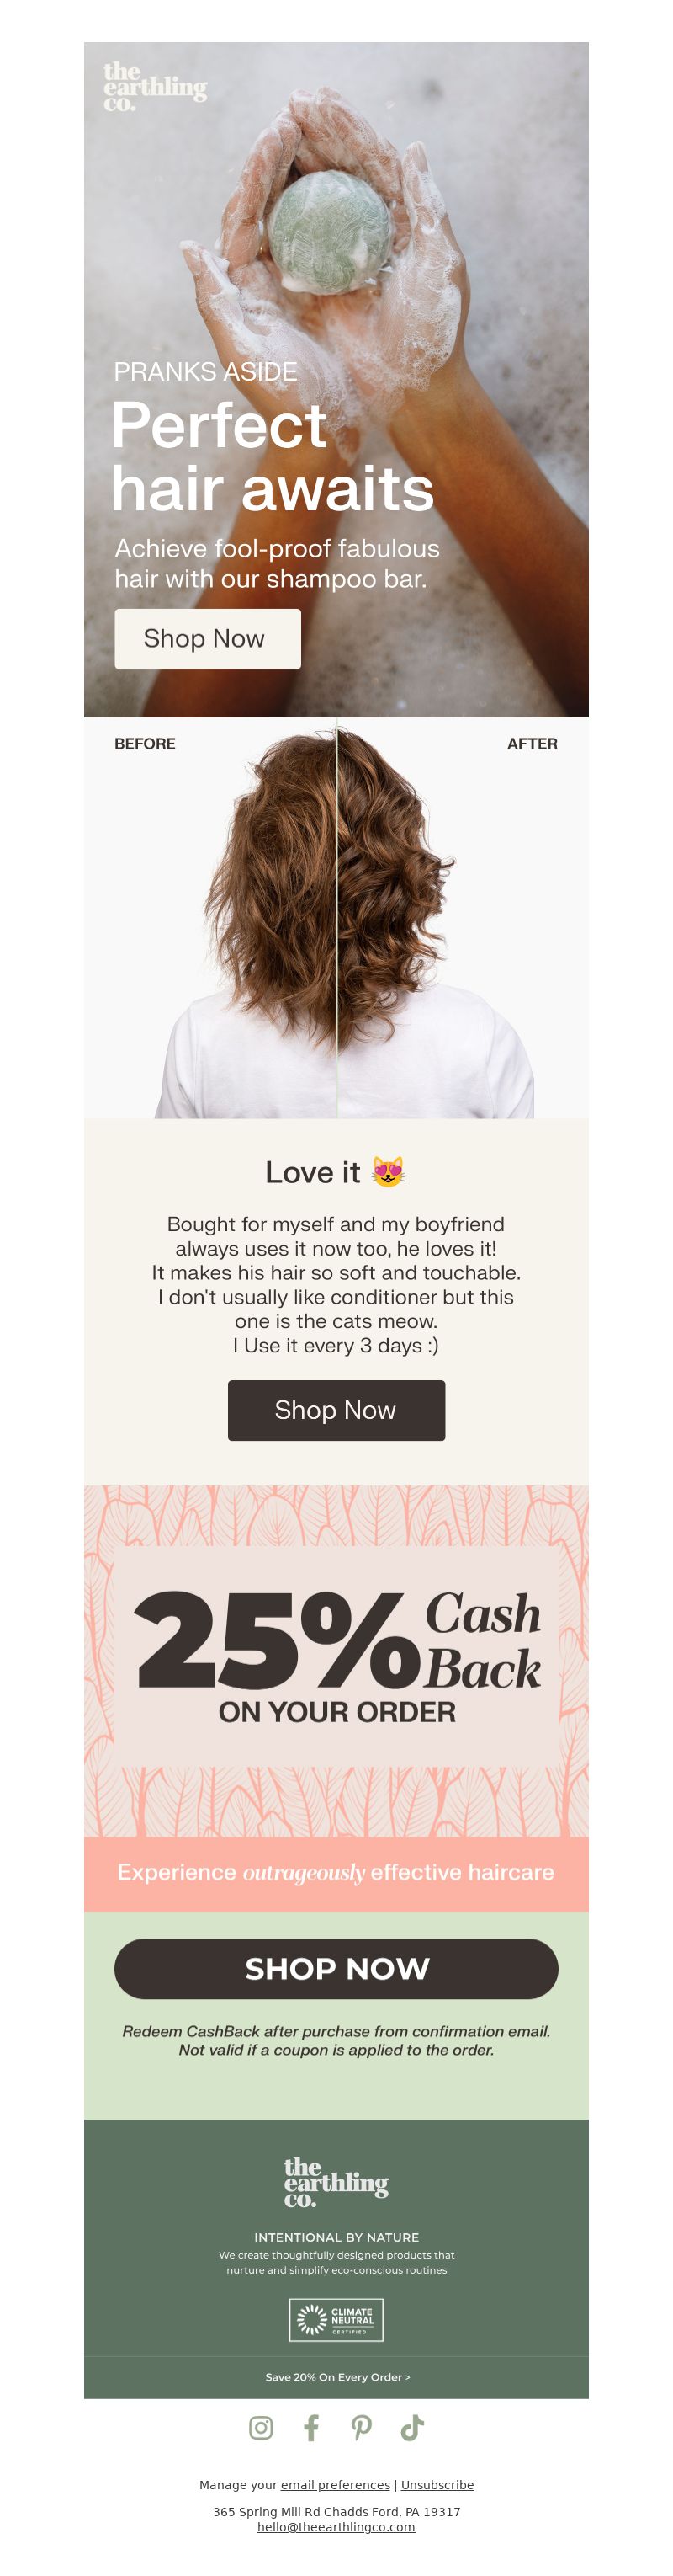The image size is (673, 2576).
Task: Open the email preferences link
Action: (336, 2485)
